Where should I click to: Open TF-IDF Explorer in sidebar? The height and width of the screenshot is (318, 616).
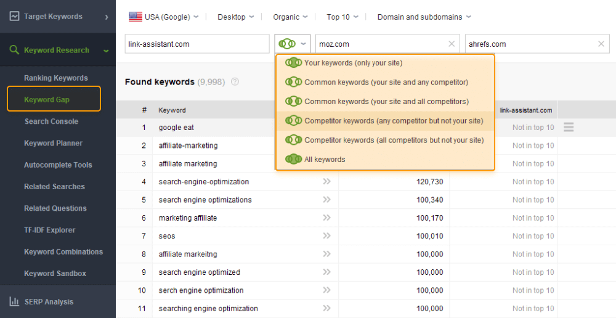point(49,230)
